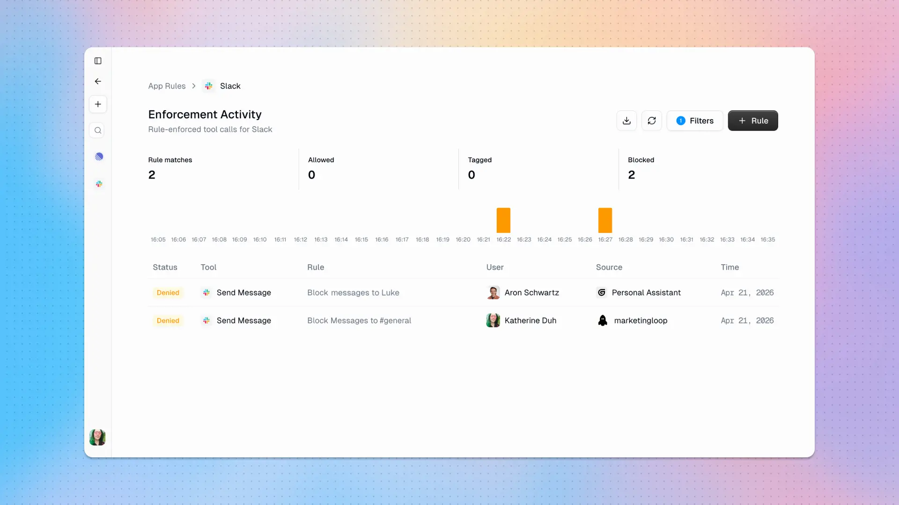Image resolution: width=899 pixels, height=505 pixels.
Task: Click the back arrow icon
Action: tap(98, 81)
